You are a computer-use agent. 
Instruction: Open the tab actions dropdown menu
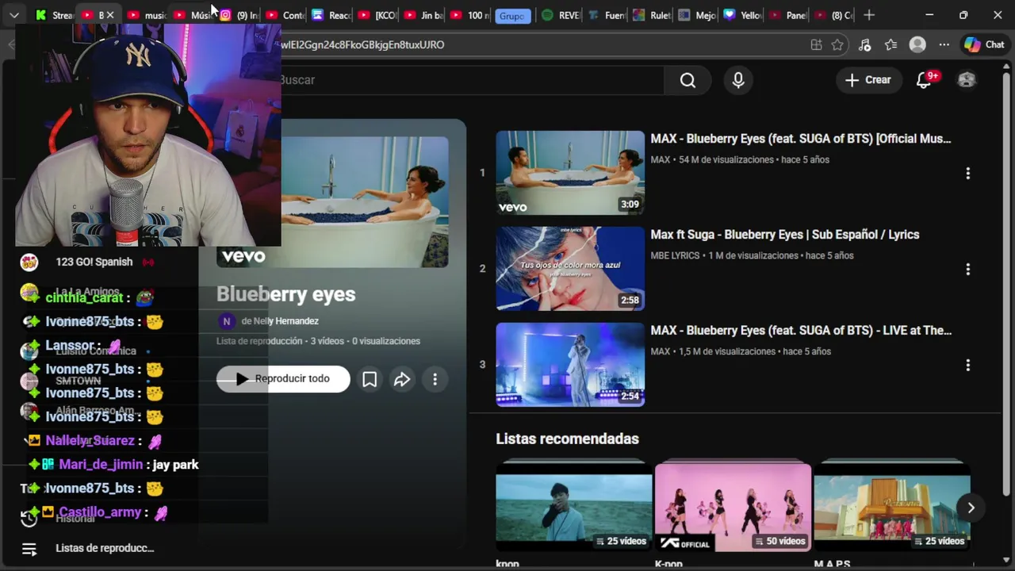click(14, 15)
